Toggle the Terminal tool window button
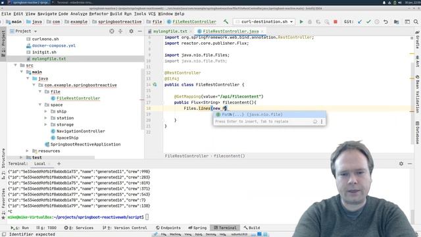Image resolution: width=421 pixels, height=237 pixels. [225, 228]
